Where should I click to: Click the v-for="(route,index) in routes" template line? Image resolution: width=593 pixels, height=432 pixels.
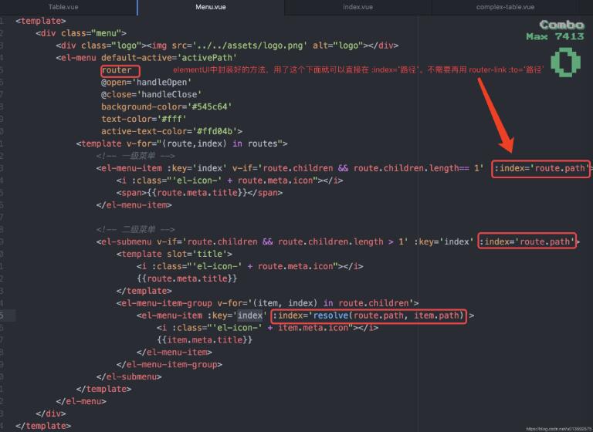pos(181,143)
